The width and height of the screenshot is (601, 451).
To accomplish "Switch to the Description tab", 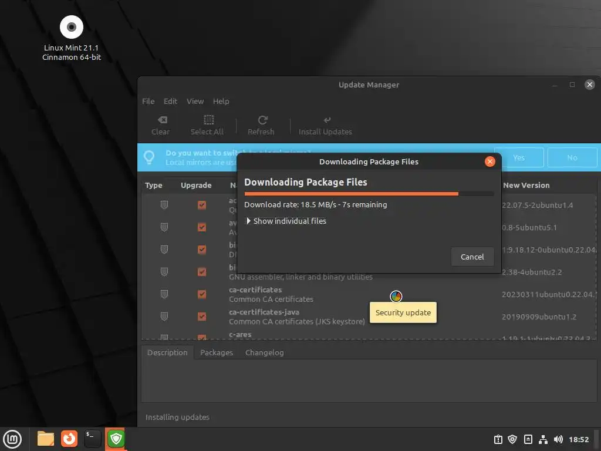I will click(x=167, y=352).
